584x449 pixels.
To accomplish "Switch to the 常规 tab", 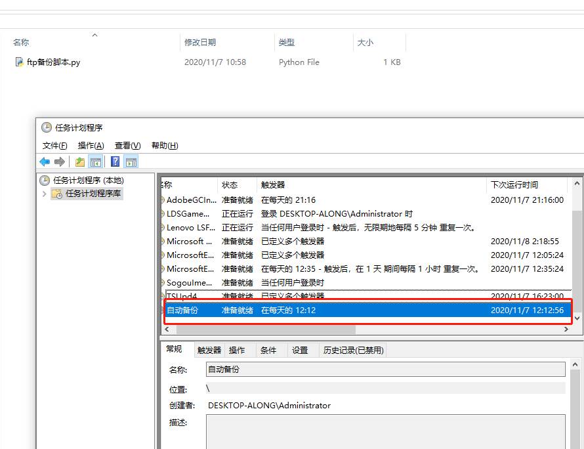I will [x=174, y=349].
